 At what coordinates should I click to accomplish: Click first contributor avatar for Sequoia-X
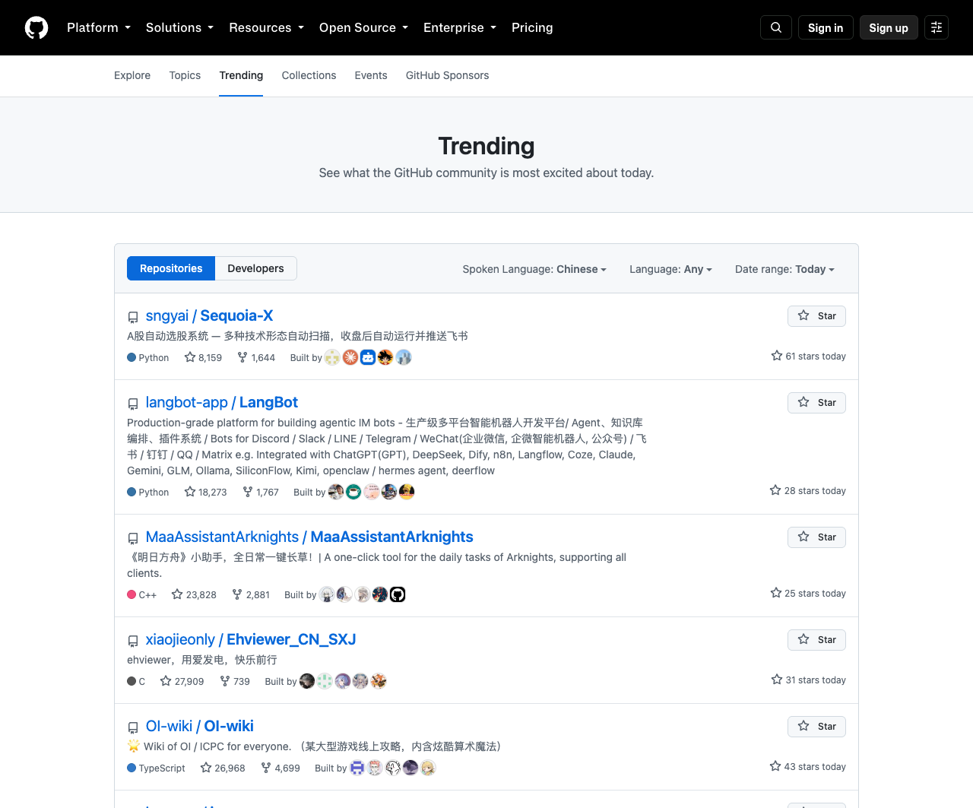point(332,357)
